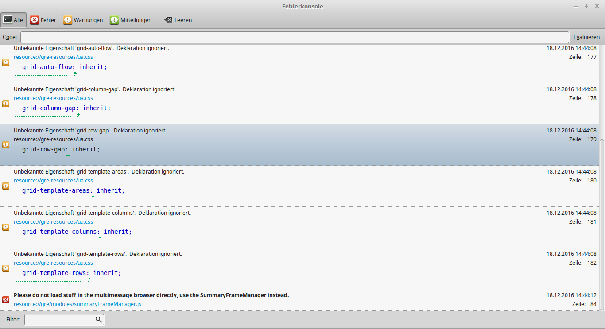This screenshot has height=329, width=605.
Task: Show only Fehler messages
Action: (43, 20)
